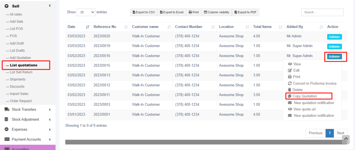Focus the Search input field
Screen dimensions: 355x150
coord(322,12)
